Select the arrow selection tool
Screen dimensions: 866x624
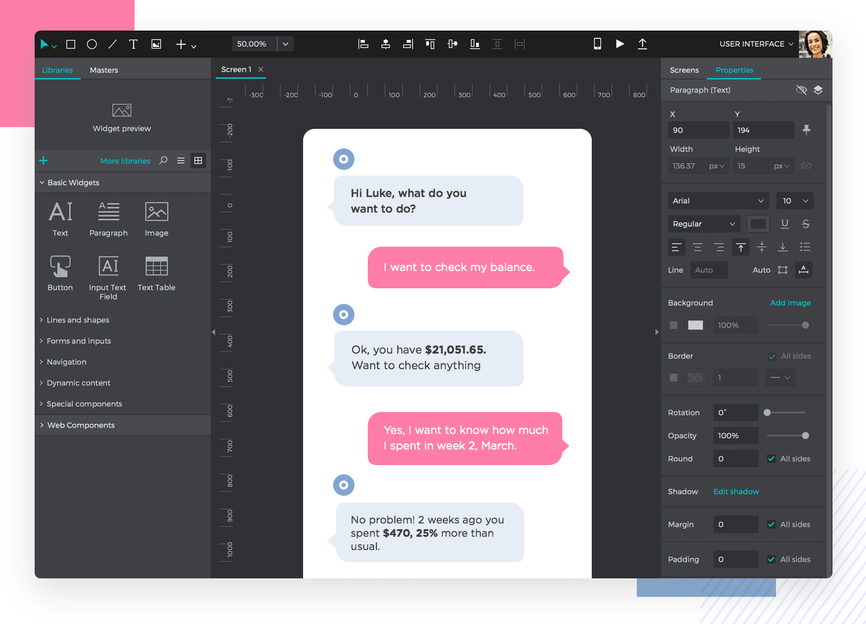click(x=44, y=44)
